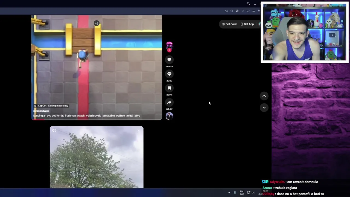Open browser bookmarks heart icon
The height and width of the screenshot is (197, 350).
[x=248, y=11]
